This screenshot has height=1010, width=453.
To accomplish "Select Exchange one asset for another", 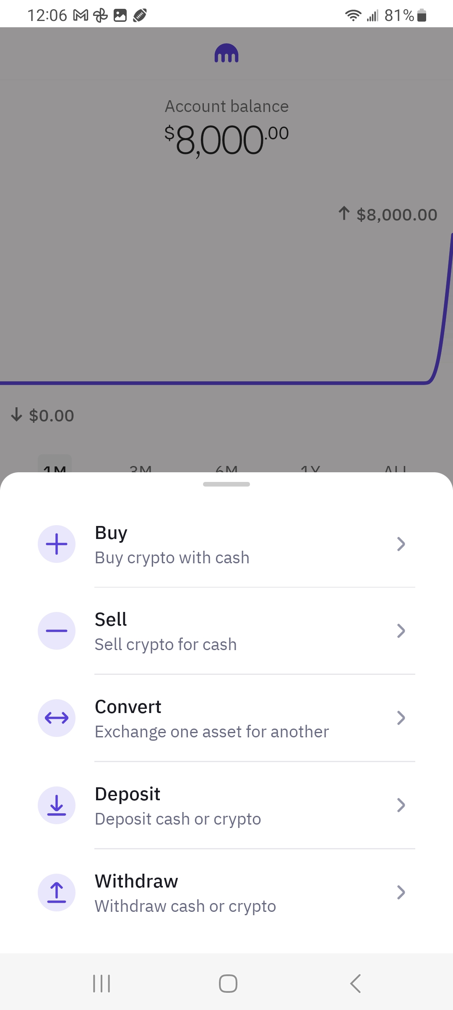I will tap(212, 732).
